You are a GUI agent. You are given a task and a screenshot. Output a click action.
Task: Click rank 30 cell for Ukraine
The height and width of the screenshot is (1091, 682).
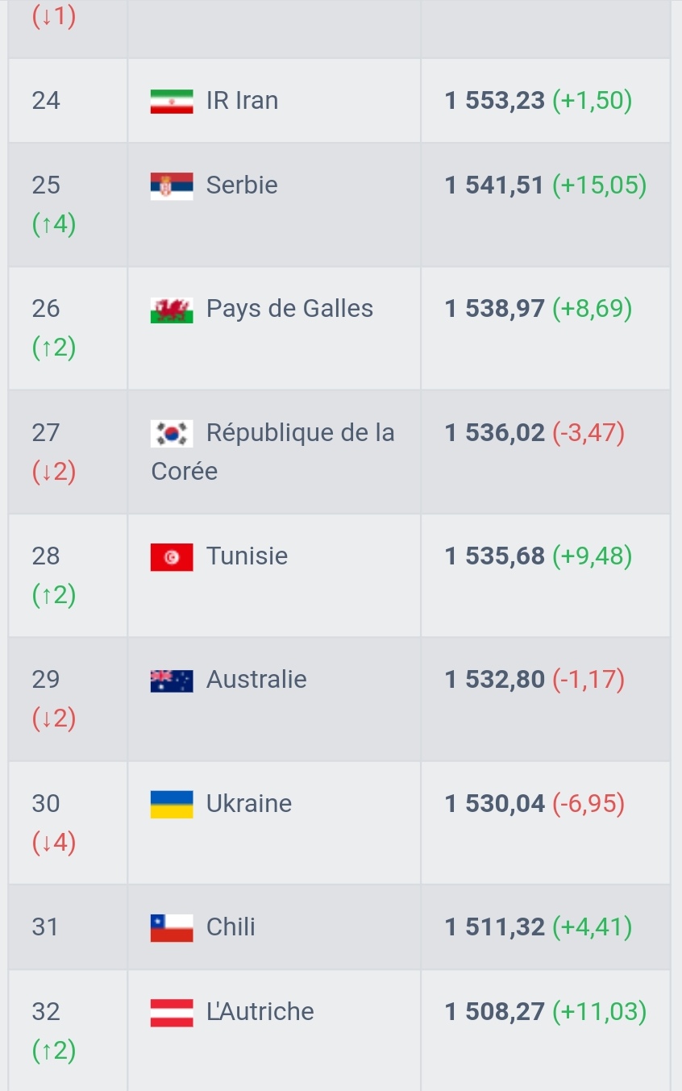68,822
